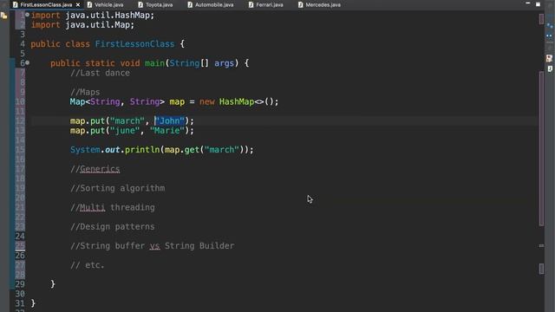
Task: Switch to the Ferrari.java tab
Action: point(269,4)
